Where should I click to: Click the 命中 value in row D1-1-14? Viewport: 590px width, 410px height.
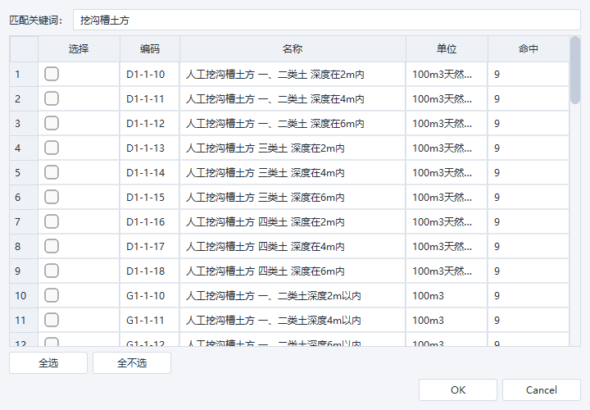(529, 172)
